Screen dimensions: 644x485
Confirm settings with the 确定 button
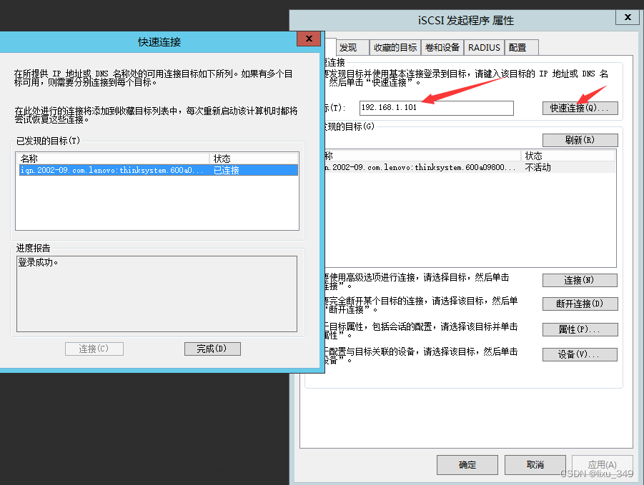tap(467, 465)
